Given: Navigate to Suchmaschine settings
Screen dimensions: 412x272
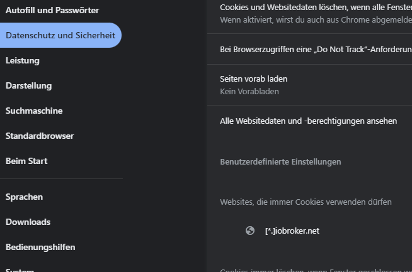Looking at the screenshot, I should [x=34, y=111].
